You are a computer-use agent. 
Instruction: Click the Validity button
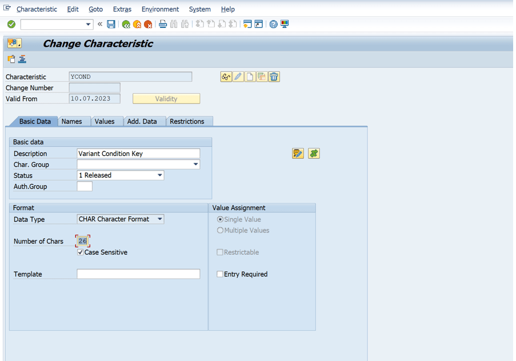(166, 99)
